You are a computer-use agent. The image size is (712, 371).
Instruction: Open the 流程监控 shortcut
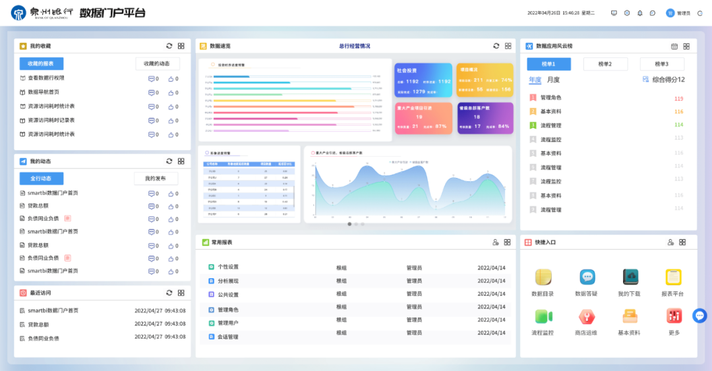[x=543, y=322]
